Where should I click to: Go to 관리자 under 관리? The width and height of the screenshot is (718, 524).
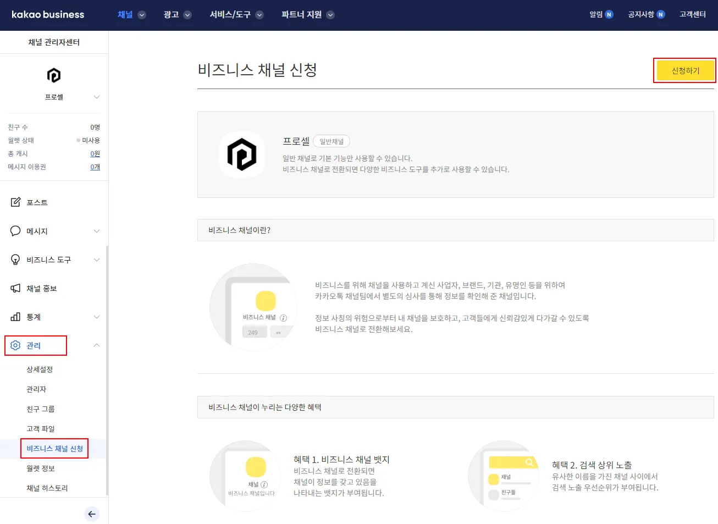pyautogui.click(x=36, y=389)
